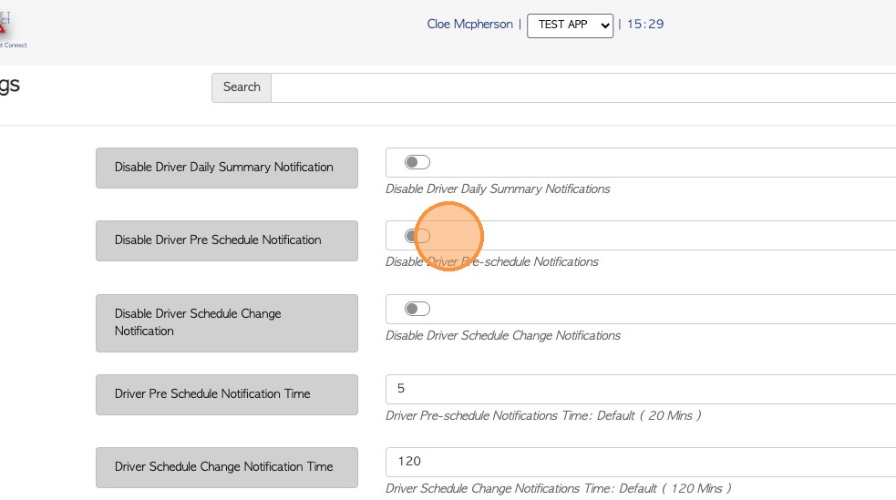Switch on Disable Driver Schedule Change Notification
The height and width of the screenshot is (500, 896).
coord(417,309)
